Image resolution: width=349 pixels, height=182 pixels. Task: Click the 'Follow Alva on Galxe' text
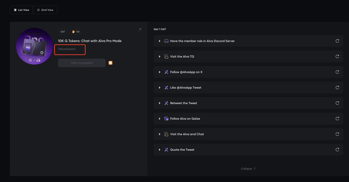click(x=185, y=119)
